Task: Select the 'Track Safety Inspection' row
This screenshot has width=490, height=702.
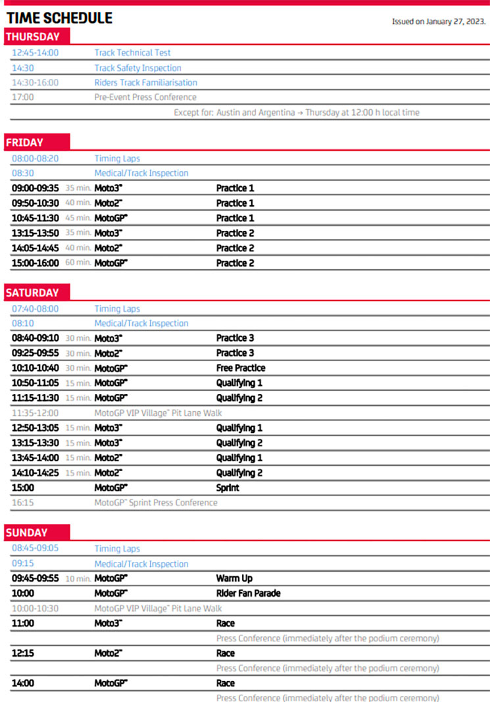Action: coord(250,68)
